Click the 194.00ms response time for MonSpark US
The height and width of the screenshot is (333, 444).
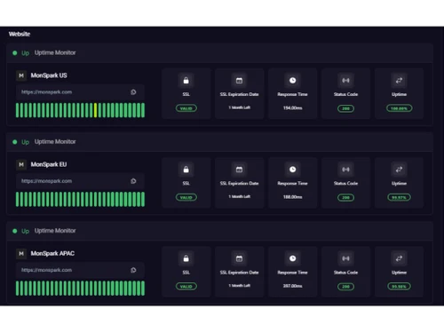point(292,108)
